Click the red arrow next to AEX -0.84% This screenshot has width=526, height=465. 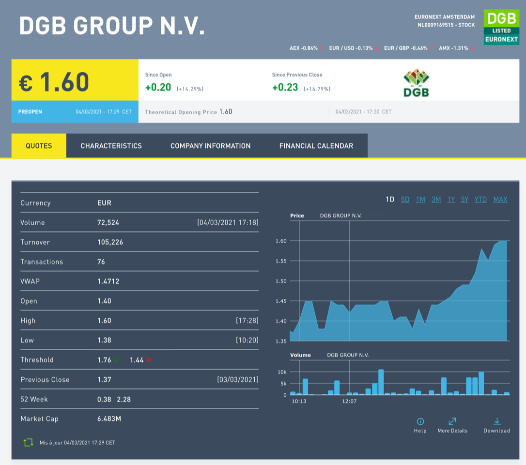click(x=322, y=48)
